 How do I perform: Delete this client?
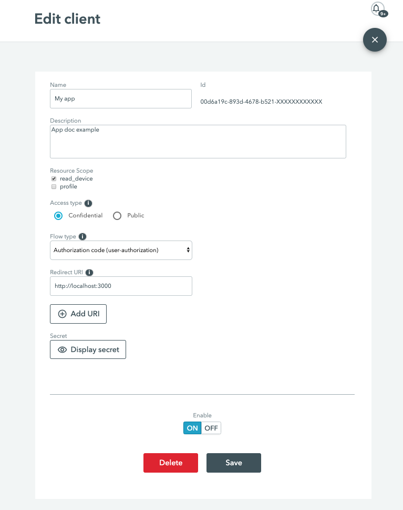171,463
